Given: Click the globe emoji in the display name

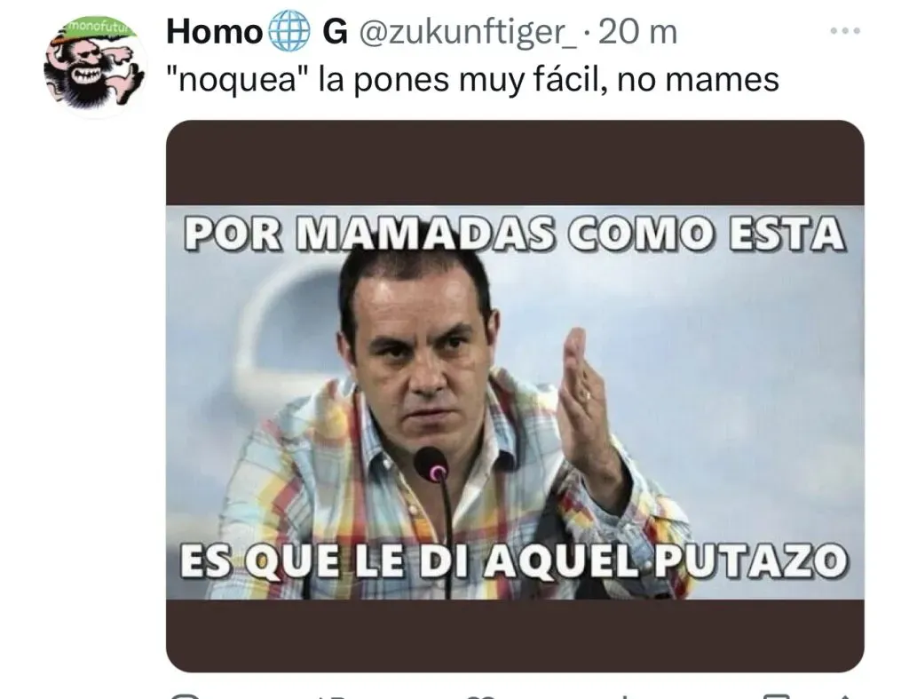Looking at the screenshot, I should pos(290,32).
